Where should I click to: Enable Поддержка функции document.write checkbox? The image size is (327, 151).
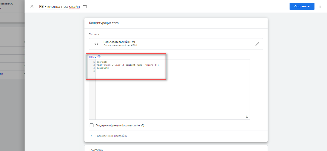click(x=91, y=125)
